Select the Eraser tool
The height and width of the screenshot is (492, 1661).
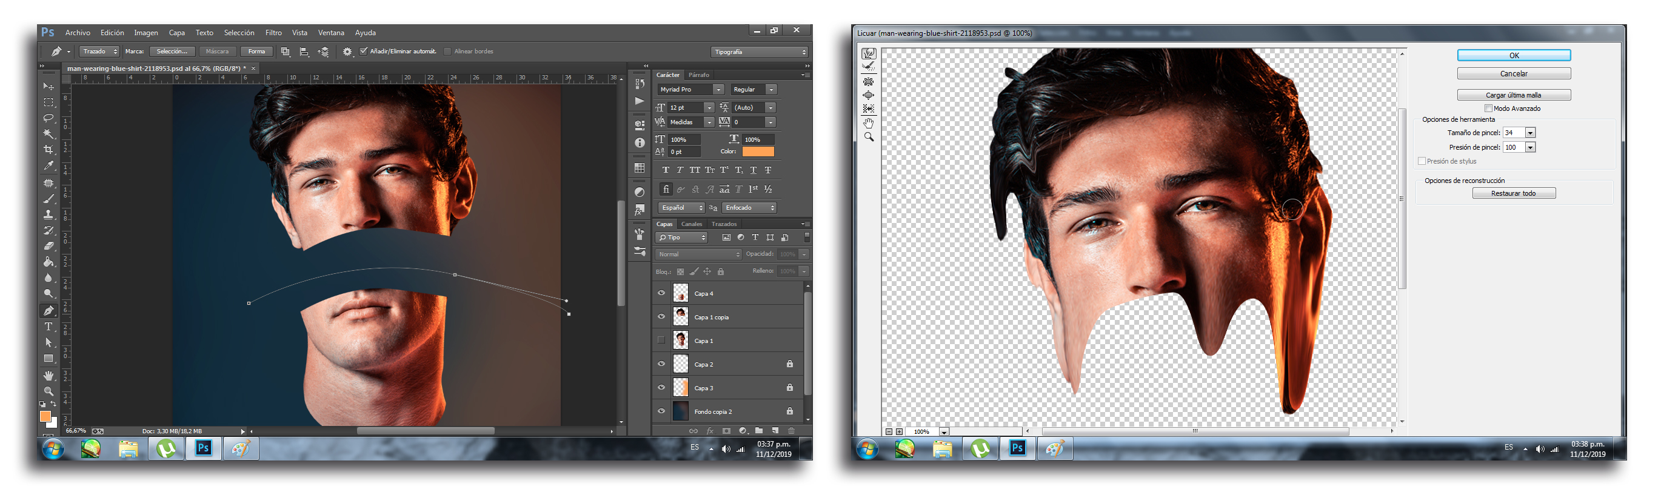point(48,245)
